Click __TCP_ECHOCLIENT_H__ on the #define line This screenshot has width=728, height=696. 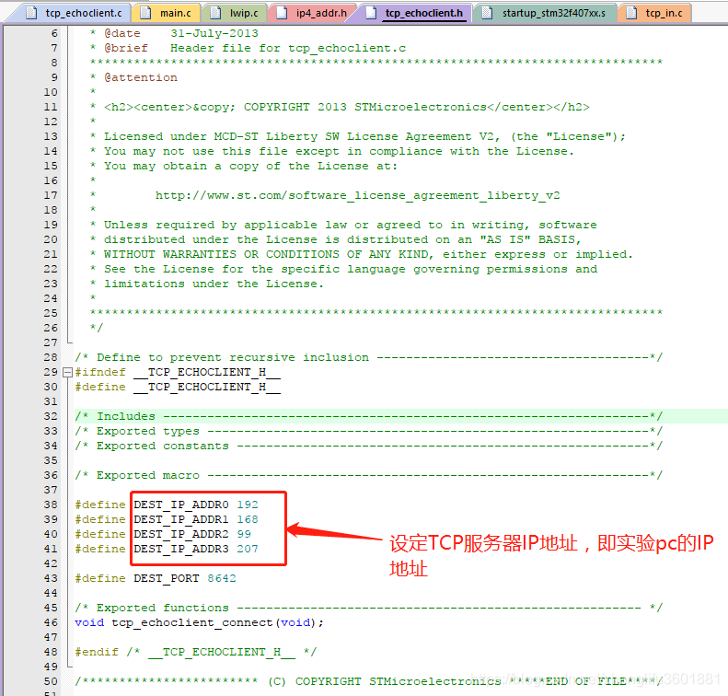[206, 388]
